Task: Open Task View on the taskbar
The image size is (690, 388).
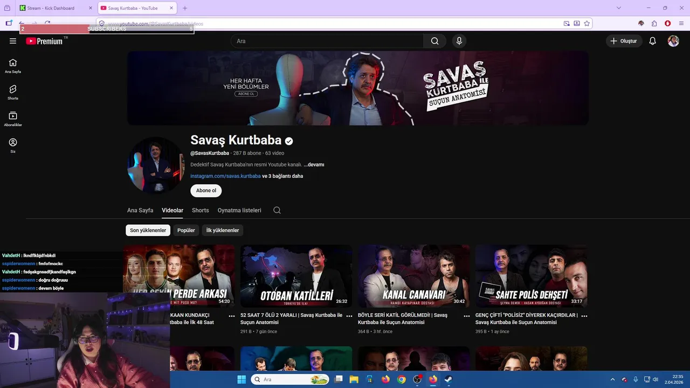Action: pyautogui.click(x=339, y=379)
